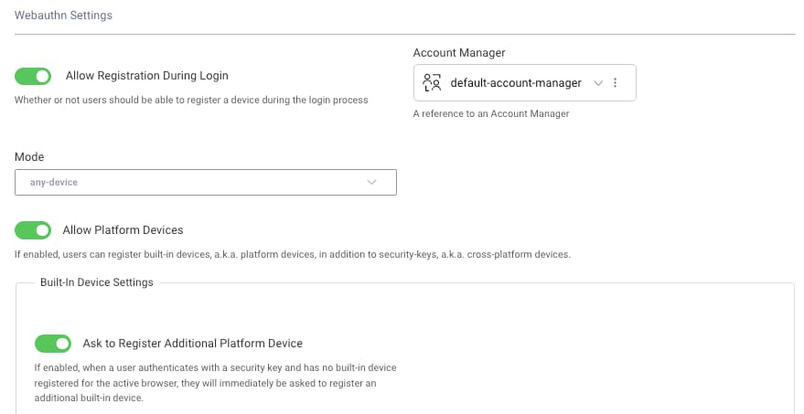Click the Built-In Device Settings legend
Screen dimensions: 804x414
click(97, 282)
